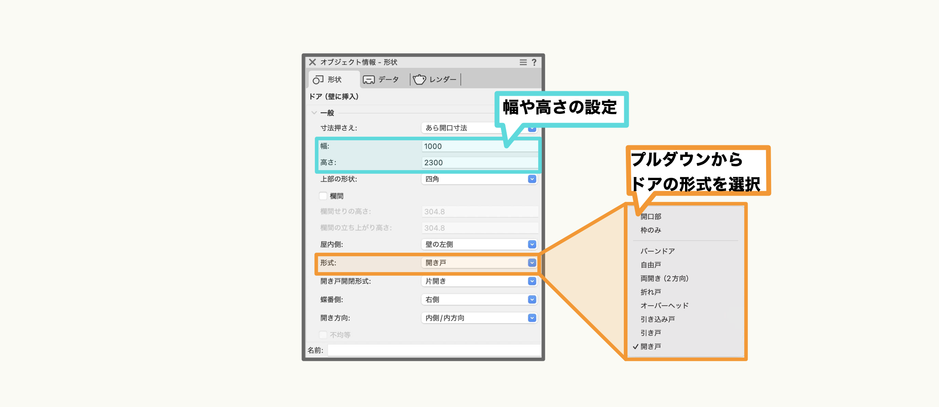The height and width of the screenshot is (407, 939).
Task: Open the 開き戸開閉形式 dropdown
Action: (x=479, y=281)
